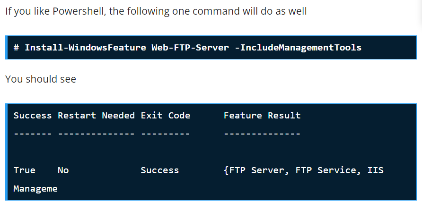Click the hash symbol starting the command

pos(16,48)
